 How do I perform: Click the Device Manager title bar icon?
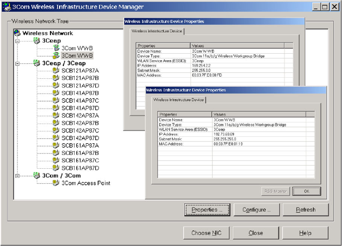tap(6, 7)
